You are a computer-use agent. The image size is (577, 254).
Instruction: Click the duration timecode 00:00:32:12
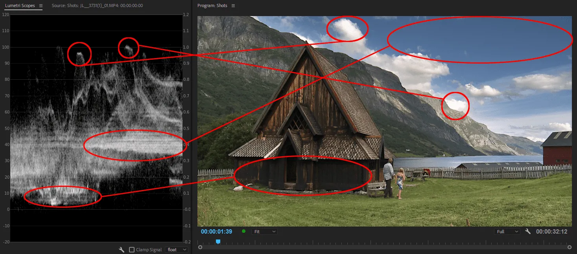(551, 232)
